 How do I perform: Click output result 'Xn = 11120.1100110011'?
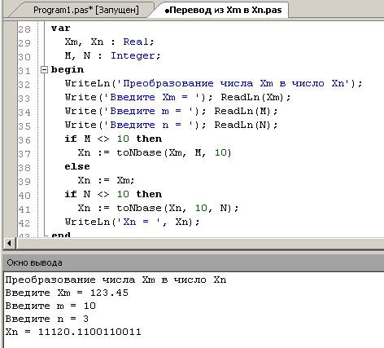tap(73, 332)
